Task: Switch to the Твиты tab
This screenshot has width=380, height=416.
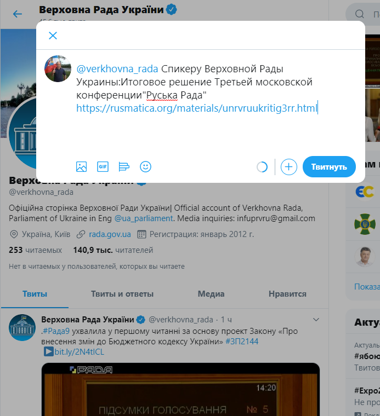Action: (x=35, y=294)
